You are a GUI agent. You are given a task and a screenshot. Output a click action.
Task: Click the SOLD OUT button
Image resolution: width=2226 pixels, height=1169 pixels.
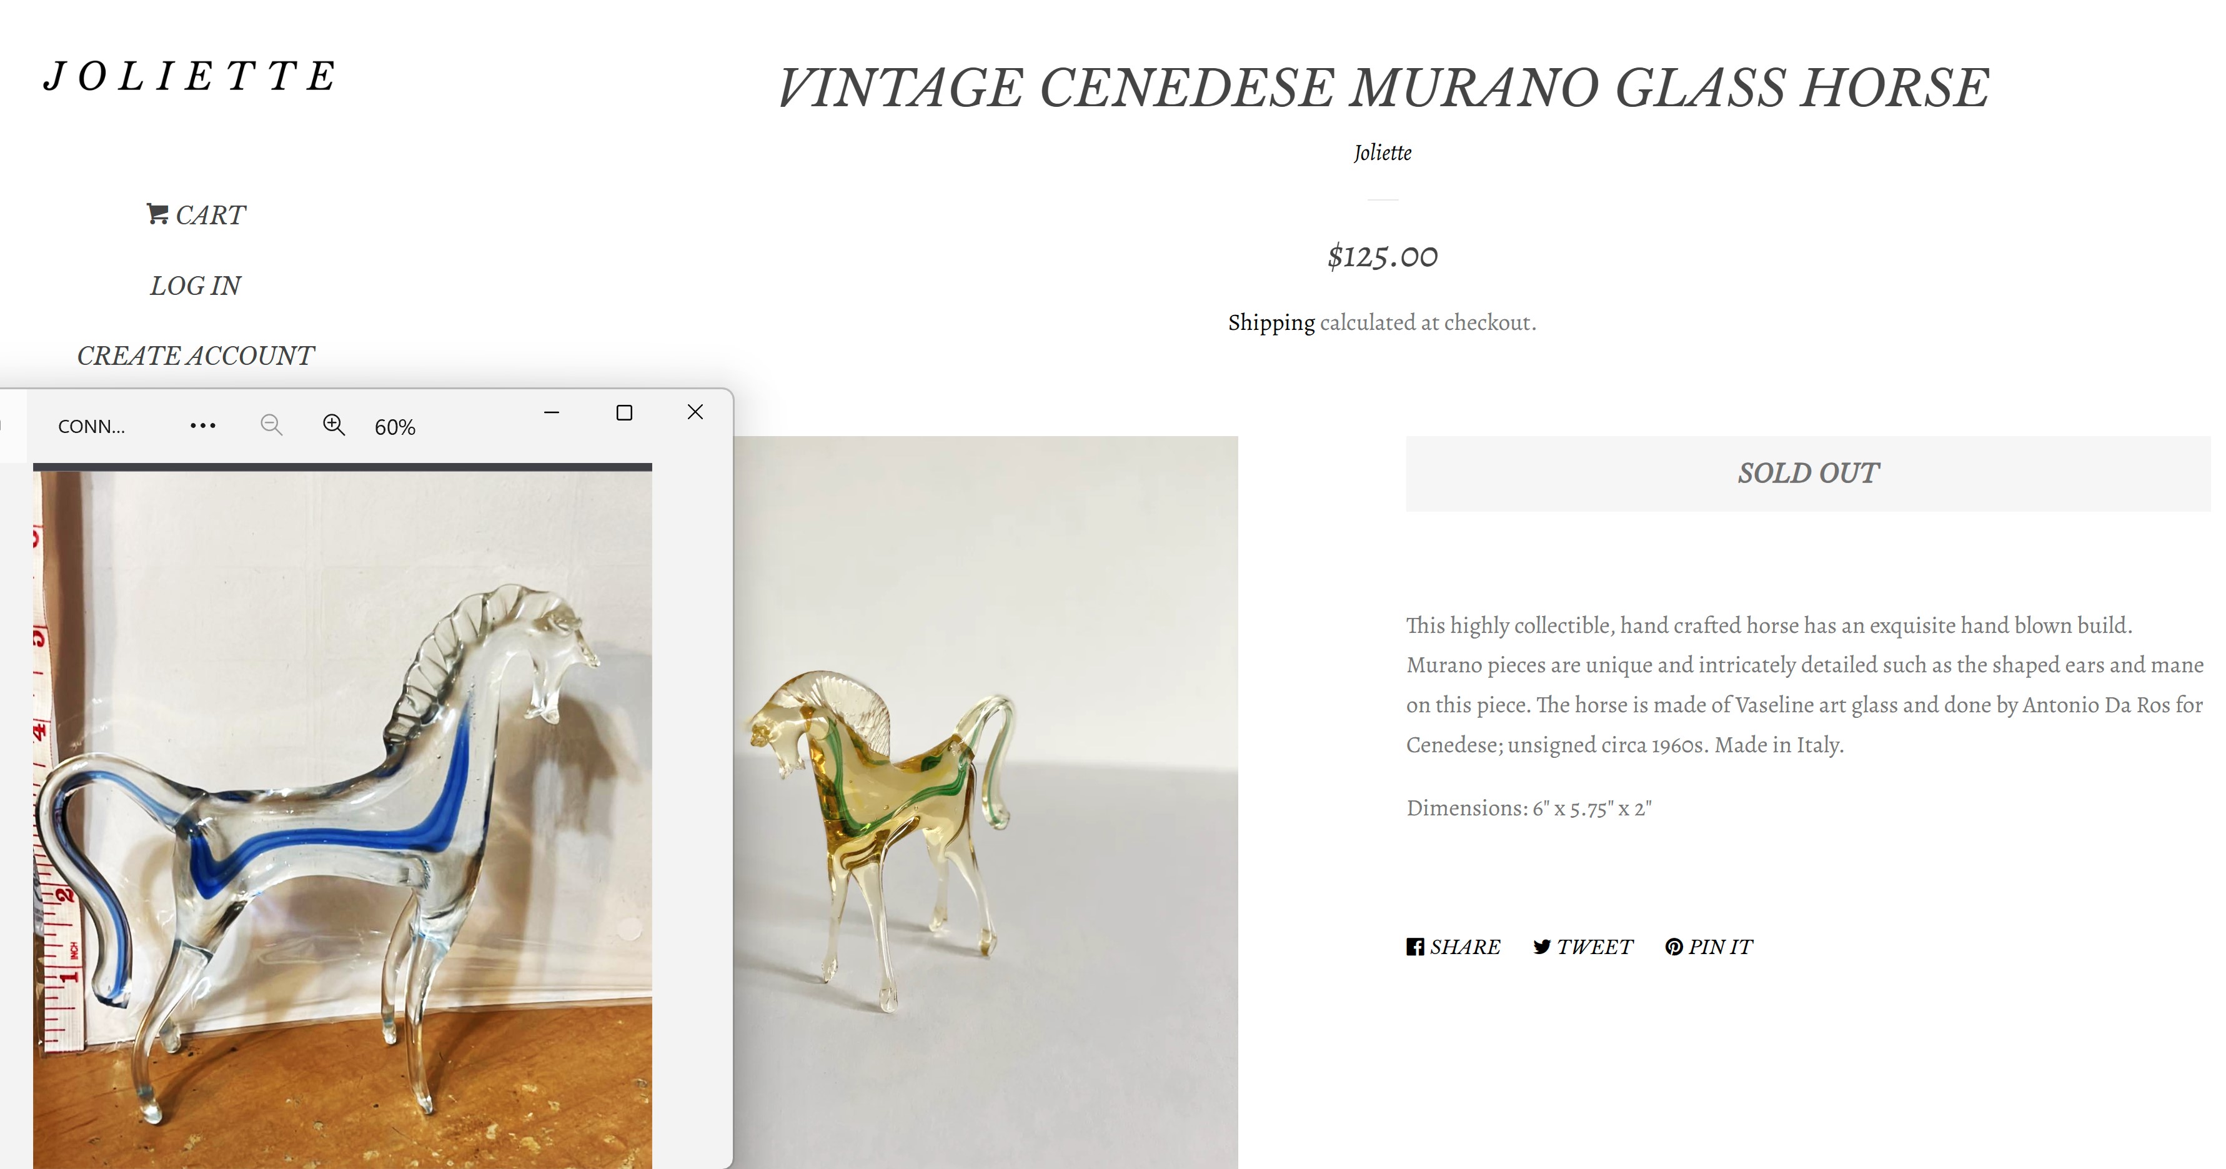pyautogui.click(x=1808, y=474)
